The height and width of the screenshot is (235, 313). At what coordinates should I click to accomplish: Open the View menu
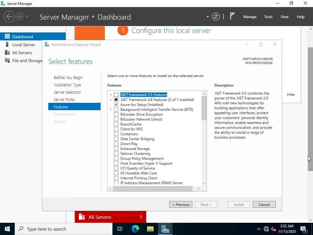click(285, 17)
